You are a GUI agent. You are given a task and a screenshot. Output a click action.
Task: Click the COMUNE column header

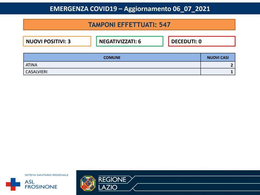tap(112, 58)
